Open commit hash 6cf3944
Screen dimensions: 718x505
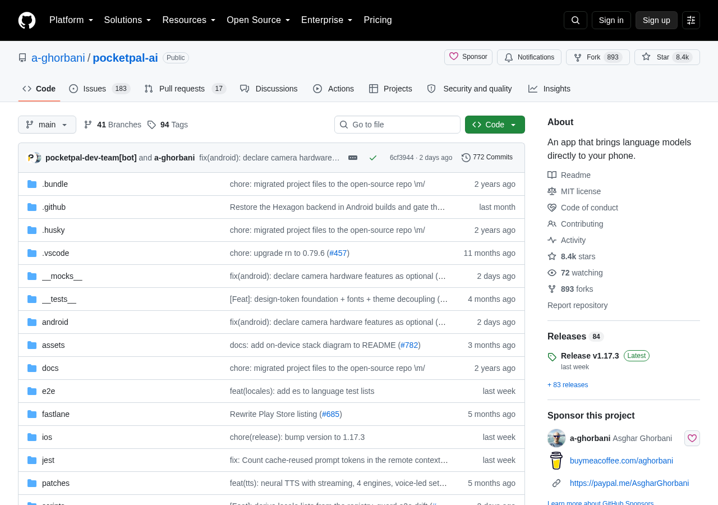pyautogui.click(x=402, y=158)
